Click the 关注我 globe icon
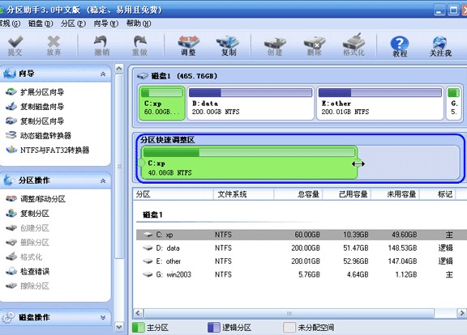467x335 pixels. coord(440,46)
